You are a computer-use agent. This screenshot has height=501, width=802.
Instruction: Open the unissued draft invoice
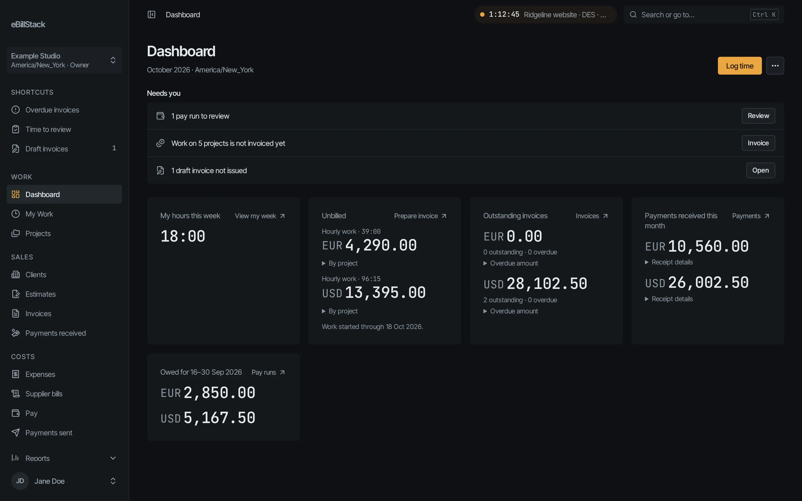pyautogui.click(x=760, y=170)
